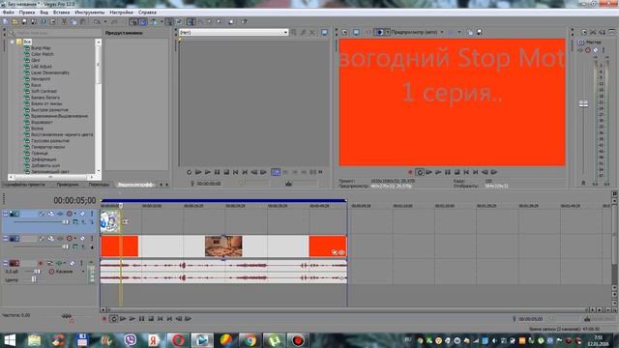Screen dimensions: 619x348
Task: Save preview snapshot to file icon
Action: [479, 32]
